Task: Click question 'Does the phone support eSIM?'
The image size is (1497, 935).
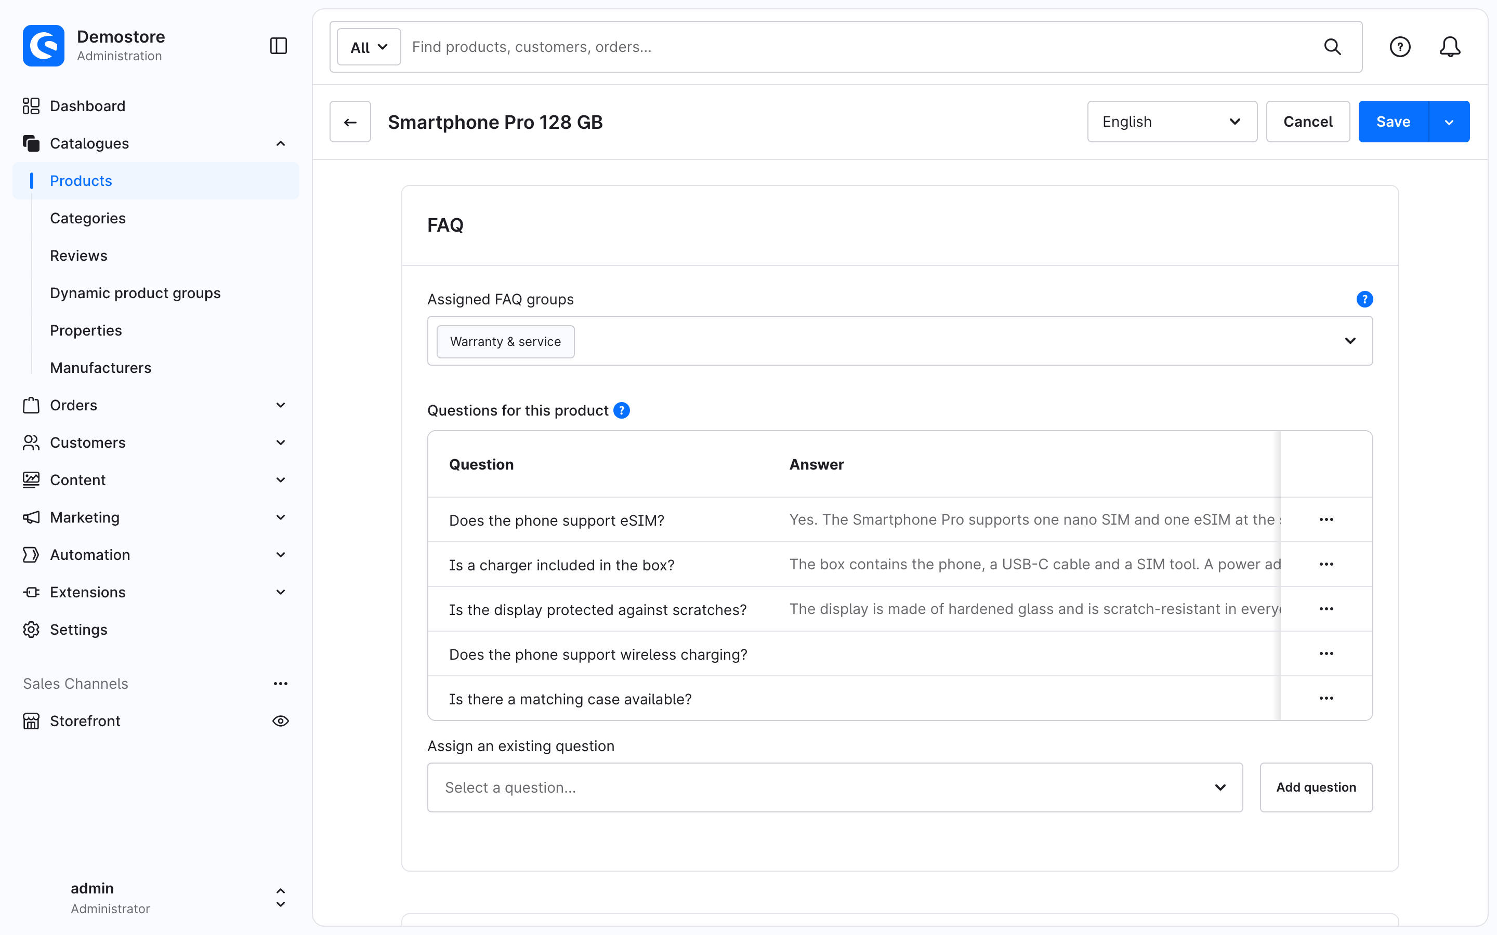Action: click(x=556, y=520)
